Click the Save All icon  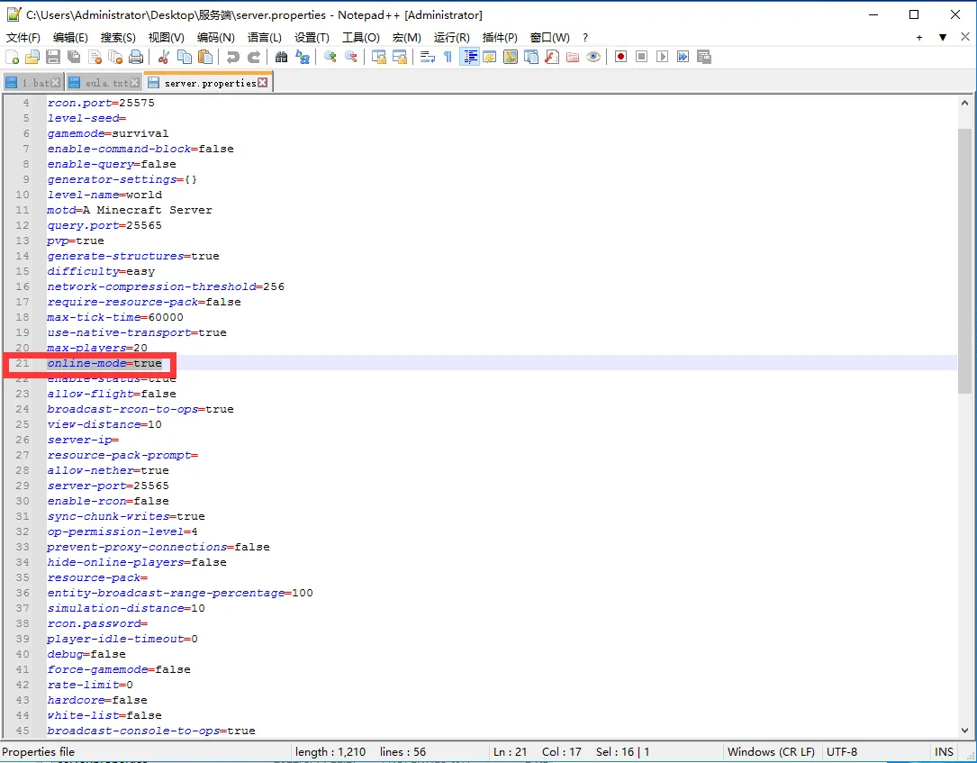[74, 57]
